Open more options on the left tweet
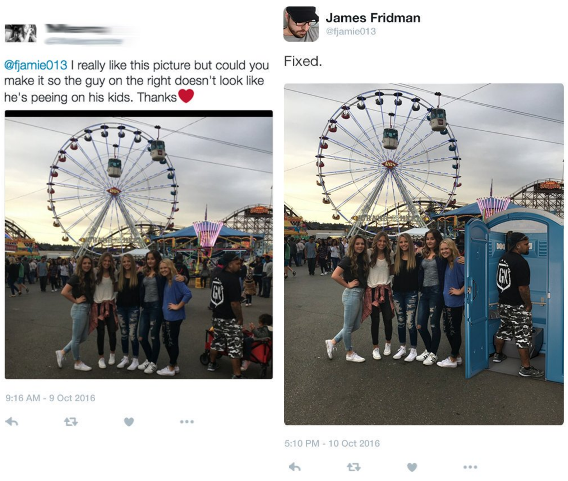Screen dimensions: 568x481 click(187, 421)
